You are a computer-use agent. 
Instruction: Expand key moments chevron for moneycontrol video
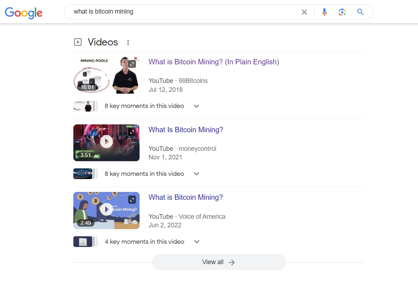[x=196, y=174]
